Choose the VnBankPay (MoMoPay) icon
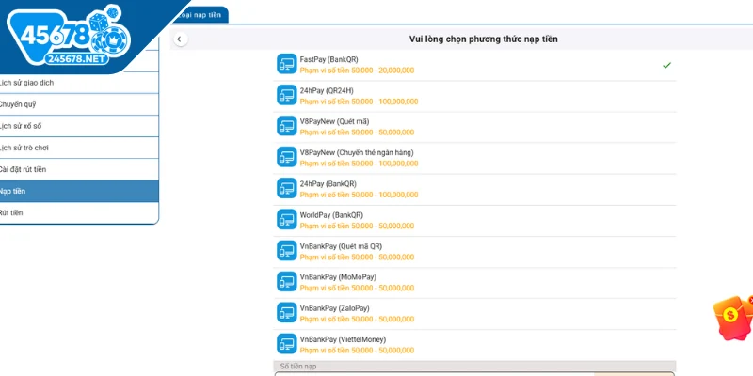This screenshot has height=376, width=753. click(287, 281)
